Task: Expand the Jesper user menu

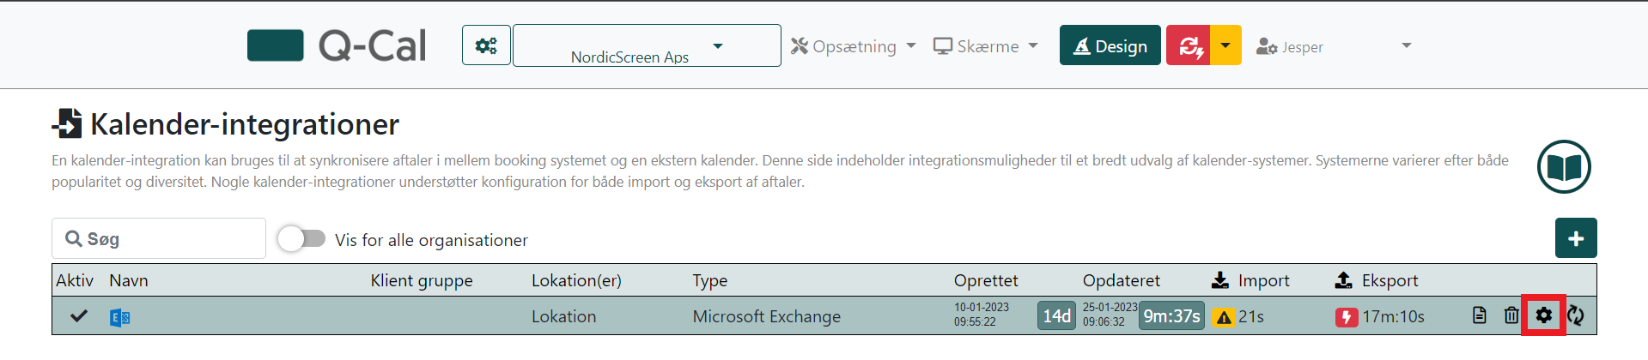Action: pyautogui.click(x=1333, y=46)
